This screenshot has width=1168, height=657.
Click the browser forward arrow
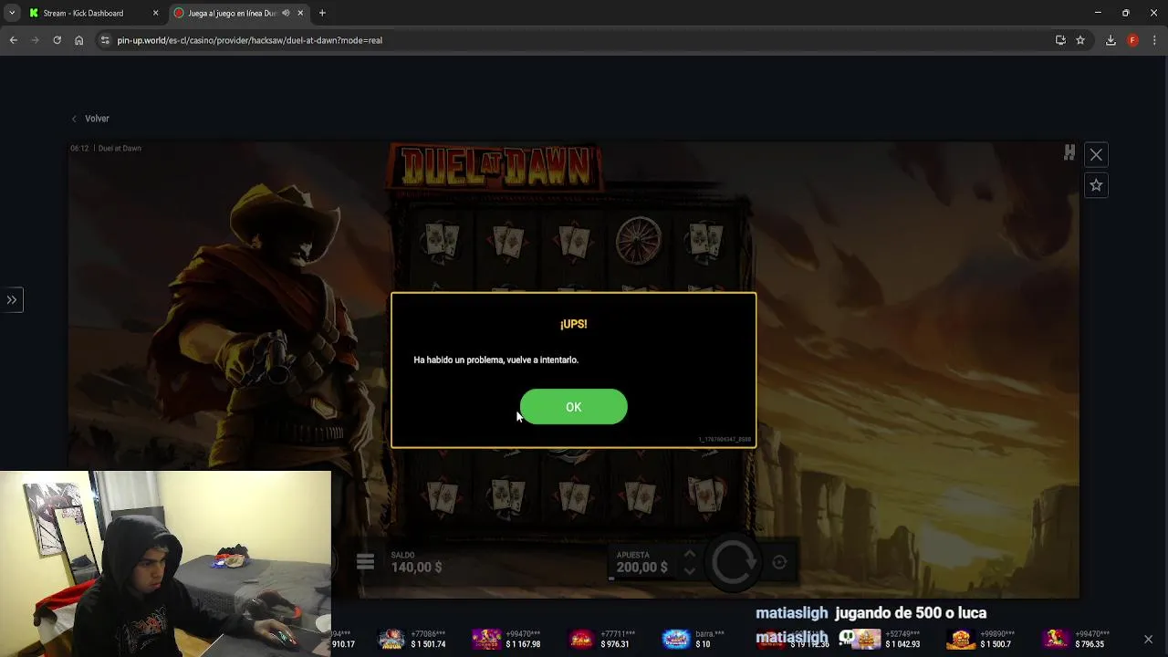point(35,40)
